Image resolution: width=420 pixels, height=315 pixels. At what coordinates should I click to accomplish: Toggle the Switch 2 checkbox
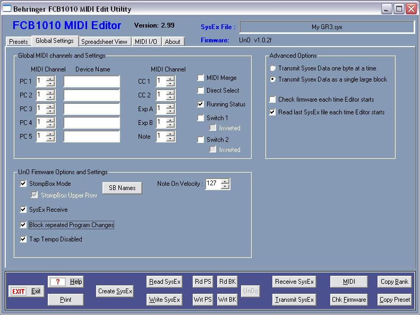coord(200,139)
